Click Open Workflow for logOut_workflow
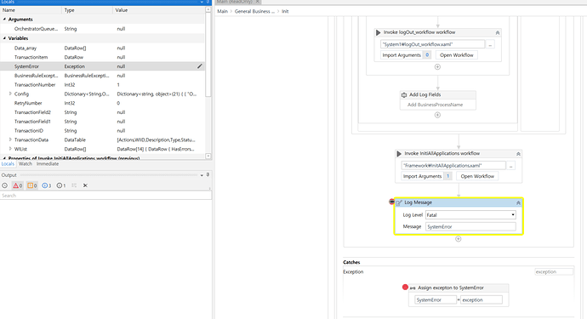Screen dimensions: 587x319 tap(456, 55)
